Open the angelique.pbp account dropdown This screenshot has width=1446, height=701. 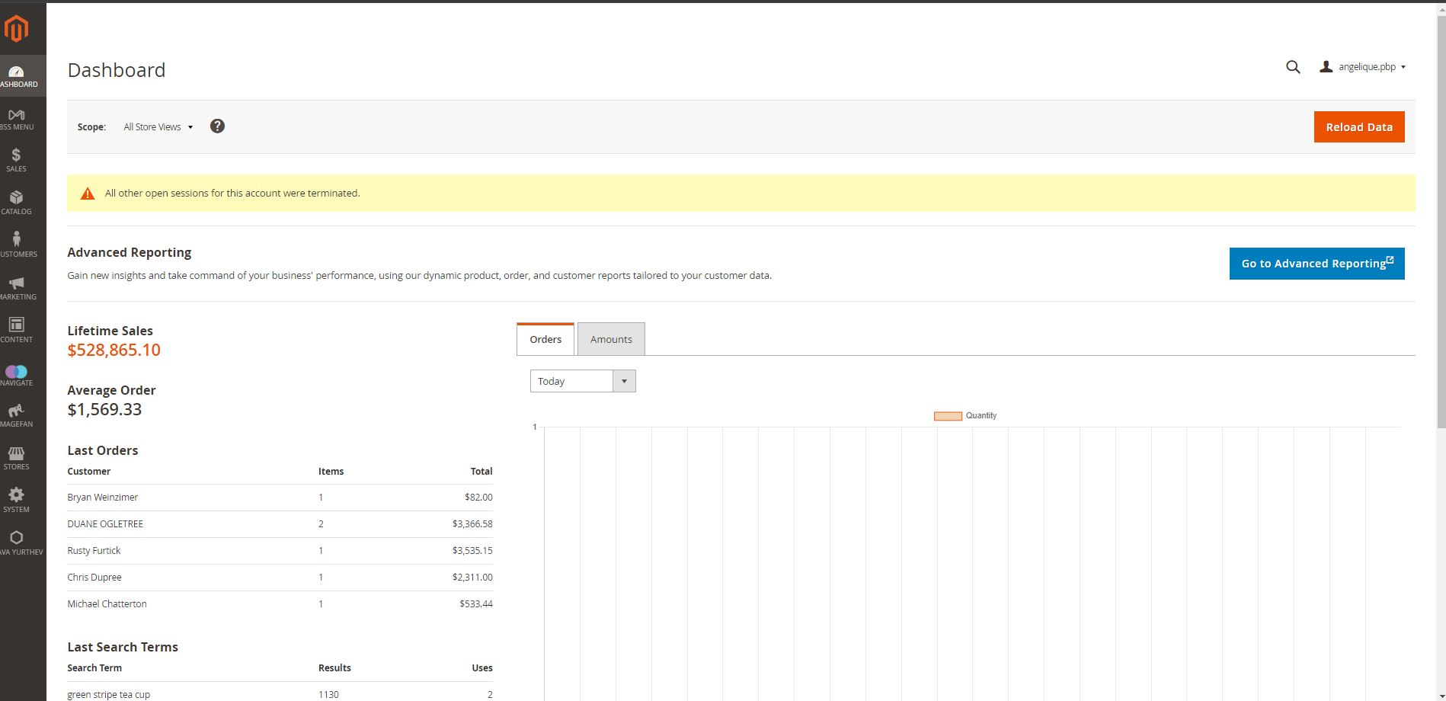click(1365, 67)
